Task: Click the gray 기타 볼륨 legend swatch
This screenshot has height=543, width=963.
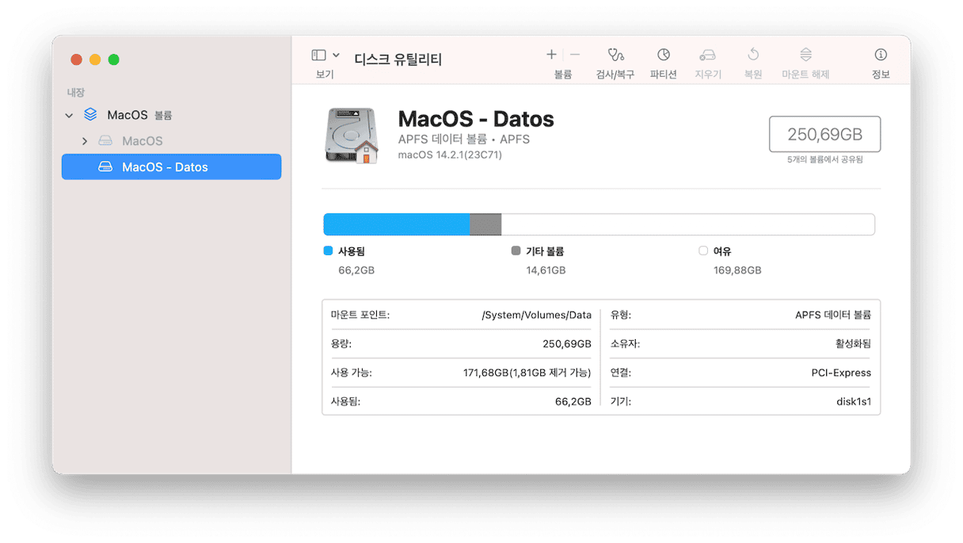Action: (516, 250)
